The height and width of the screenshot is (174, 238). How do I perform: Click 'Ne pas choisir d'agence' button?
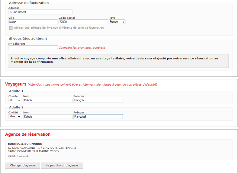pyautogui.click(x=62, y=165)
